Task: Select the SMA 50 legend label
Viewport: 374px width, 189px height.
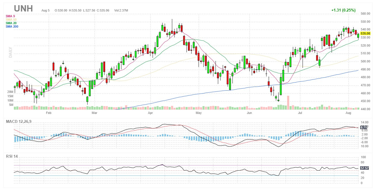Action: coord(11,19)
